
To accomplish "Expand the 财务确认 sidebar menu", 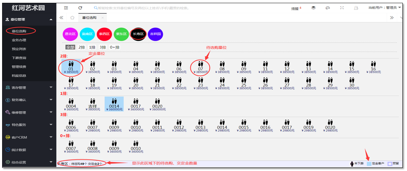I will tap(28, 100).
